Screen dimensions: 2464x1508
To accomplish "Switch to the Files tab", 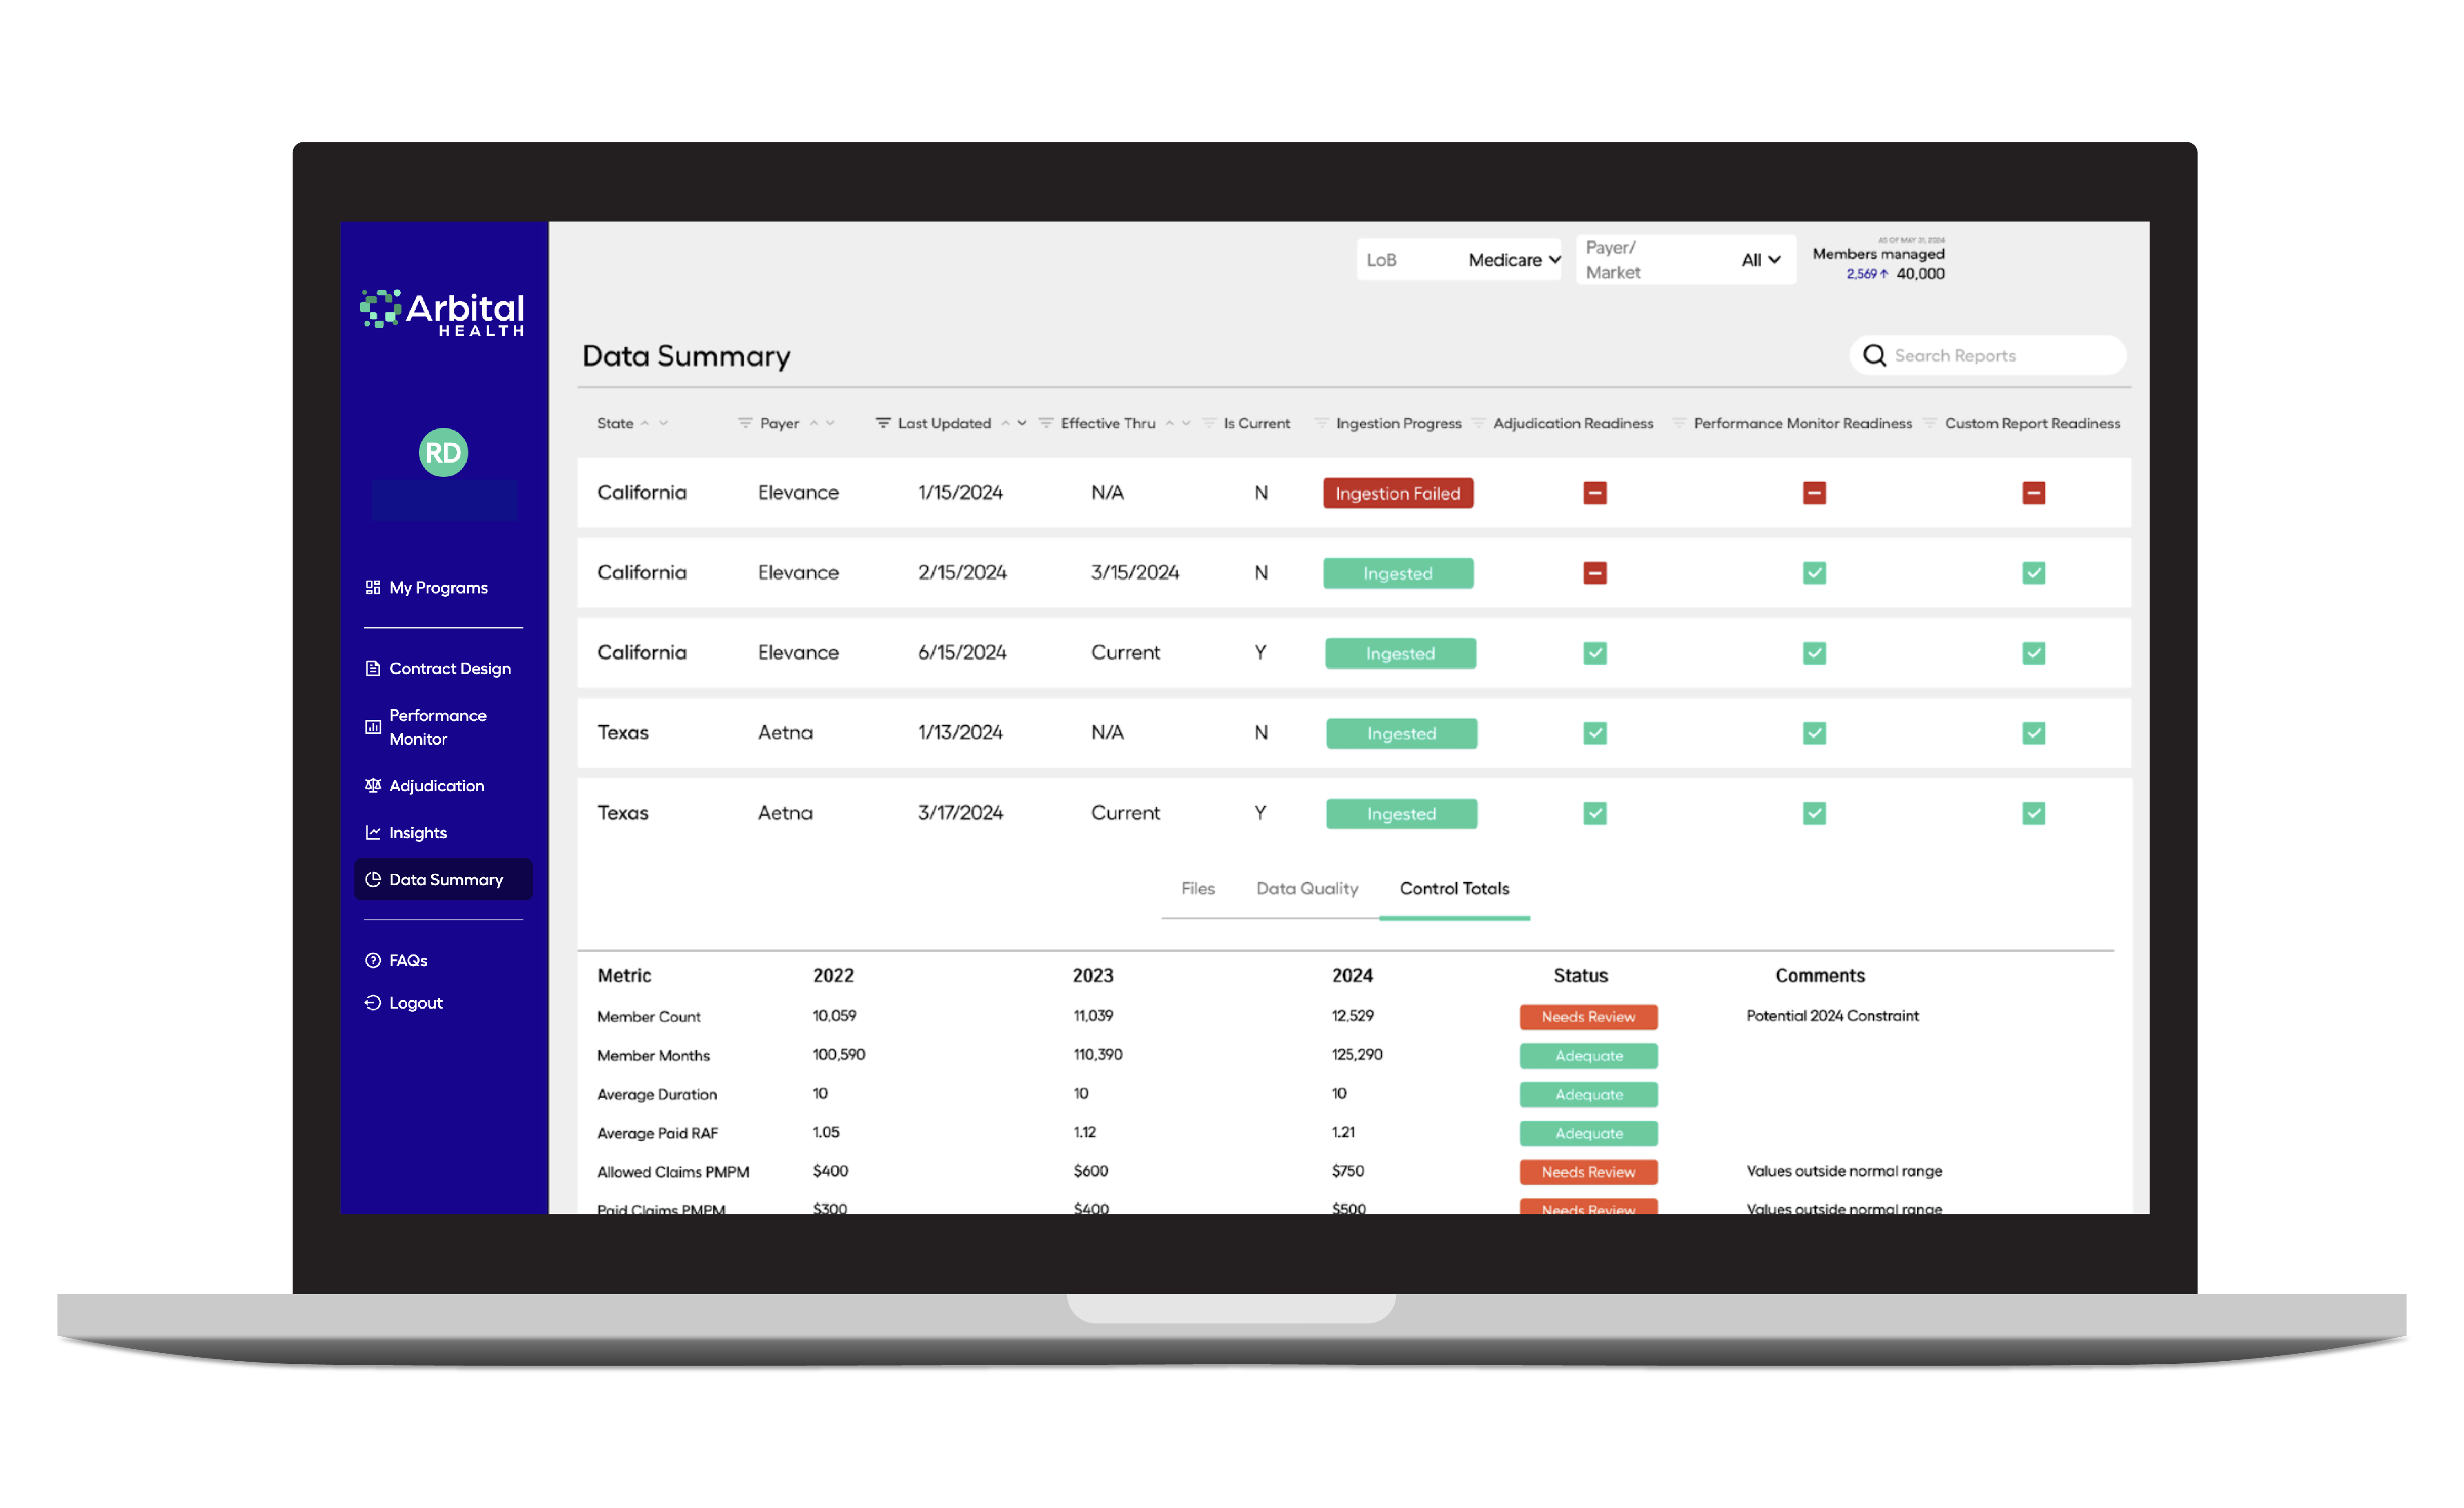I will pyautogui.click(x=1199, y=887).
